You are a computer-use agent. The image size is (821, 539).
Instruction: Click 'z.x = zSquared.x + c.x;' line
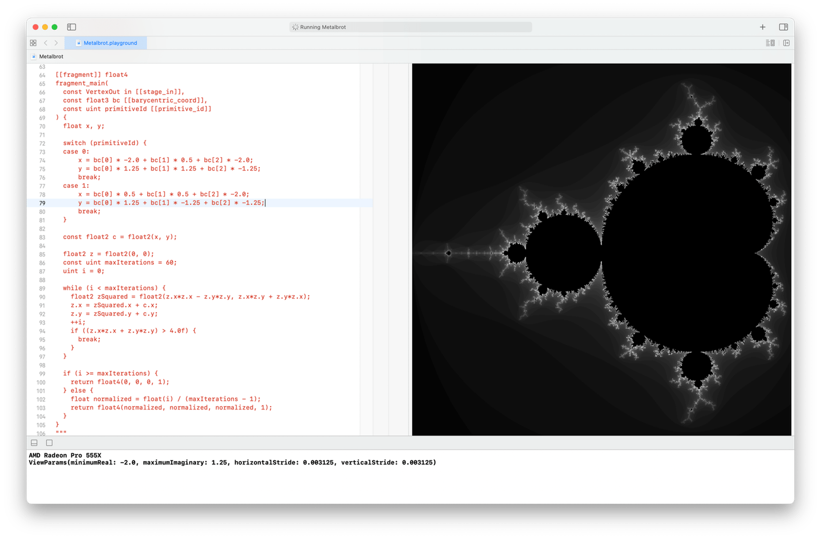(114, 305)
